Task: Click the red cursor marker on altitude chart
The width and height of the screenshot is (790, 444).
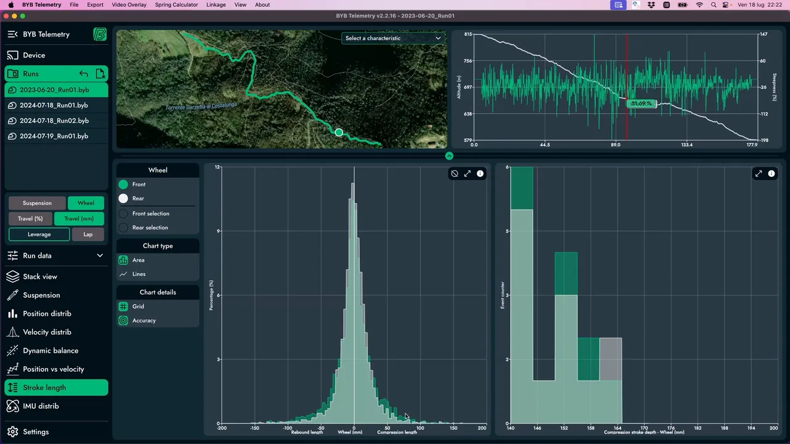Action: pyautogui.click(x=627, y=86)
